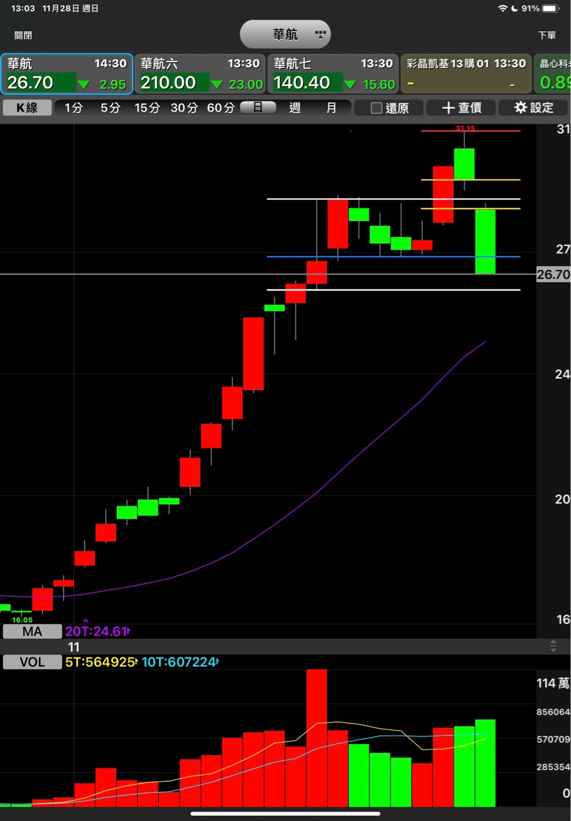The image size is (571, 821).
Task: Tap 下單 to place an order
Action: pyautogui.click(x=547, y=36)
